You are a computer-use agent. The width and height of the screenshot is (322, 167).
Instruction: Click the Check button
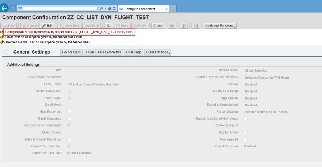click(x=158, y=26)
